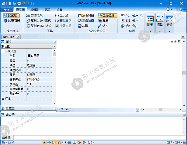This screenshot has height=145, width=187.
Task: Click the zoom window magnifier icon
Action: pyautogui.click(x=128, y=15)
